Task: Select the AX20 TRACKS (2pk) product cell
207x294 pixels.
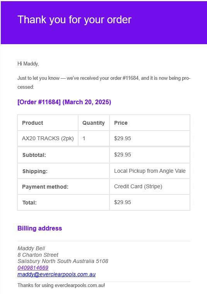Action: pos(48,138)
